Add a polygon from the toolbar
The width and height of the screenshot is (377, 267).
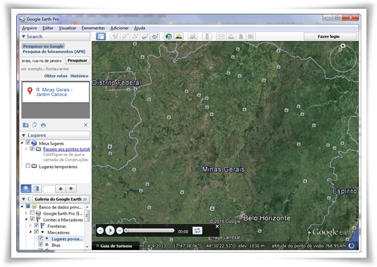pos(125,36)
